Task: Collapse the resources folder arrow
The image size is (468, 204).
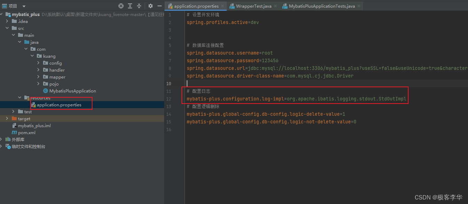Action: [x=20, y=98]
